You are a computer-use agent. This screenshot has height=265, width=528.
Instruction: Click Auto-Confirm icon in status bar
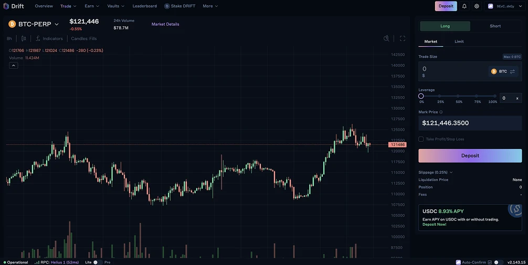(x=458, y=262)
